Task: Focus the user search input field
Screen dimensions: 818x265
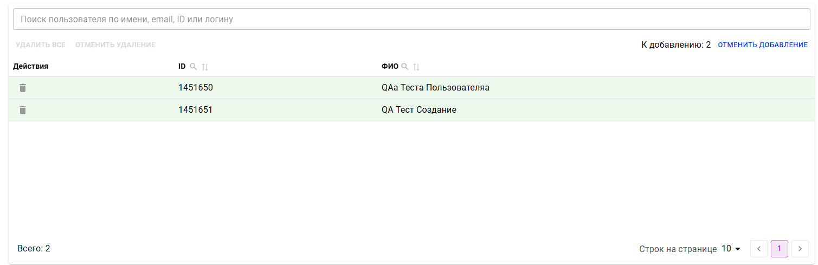Action: click(x=411, y=19)
